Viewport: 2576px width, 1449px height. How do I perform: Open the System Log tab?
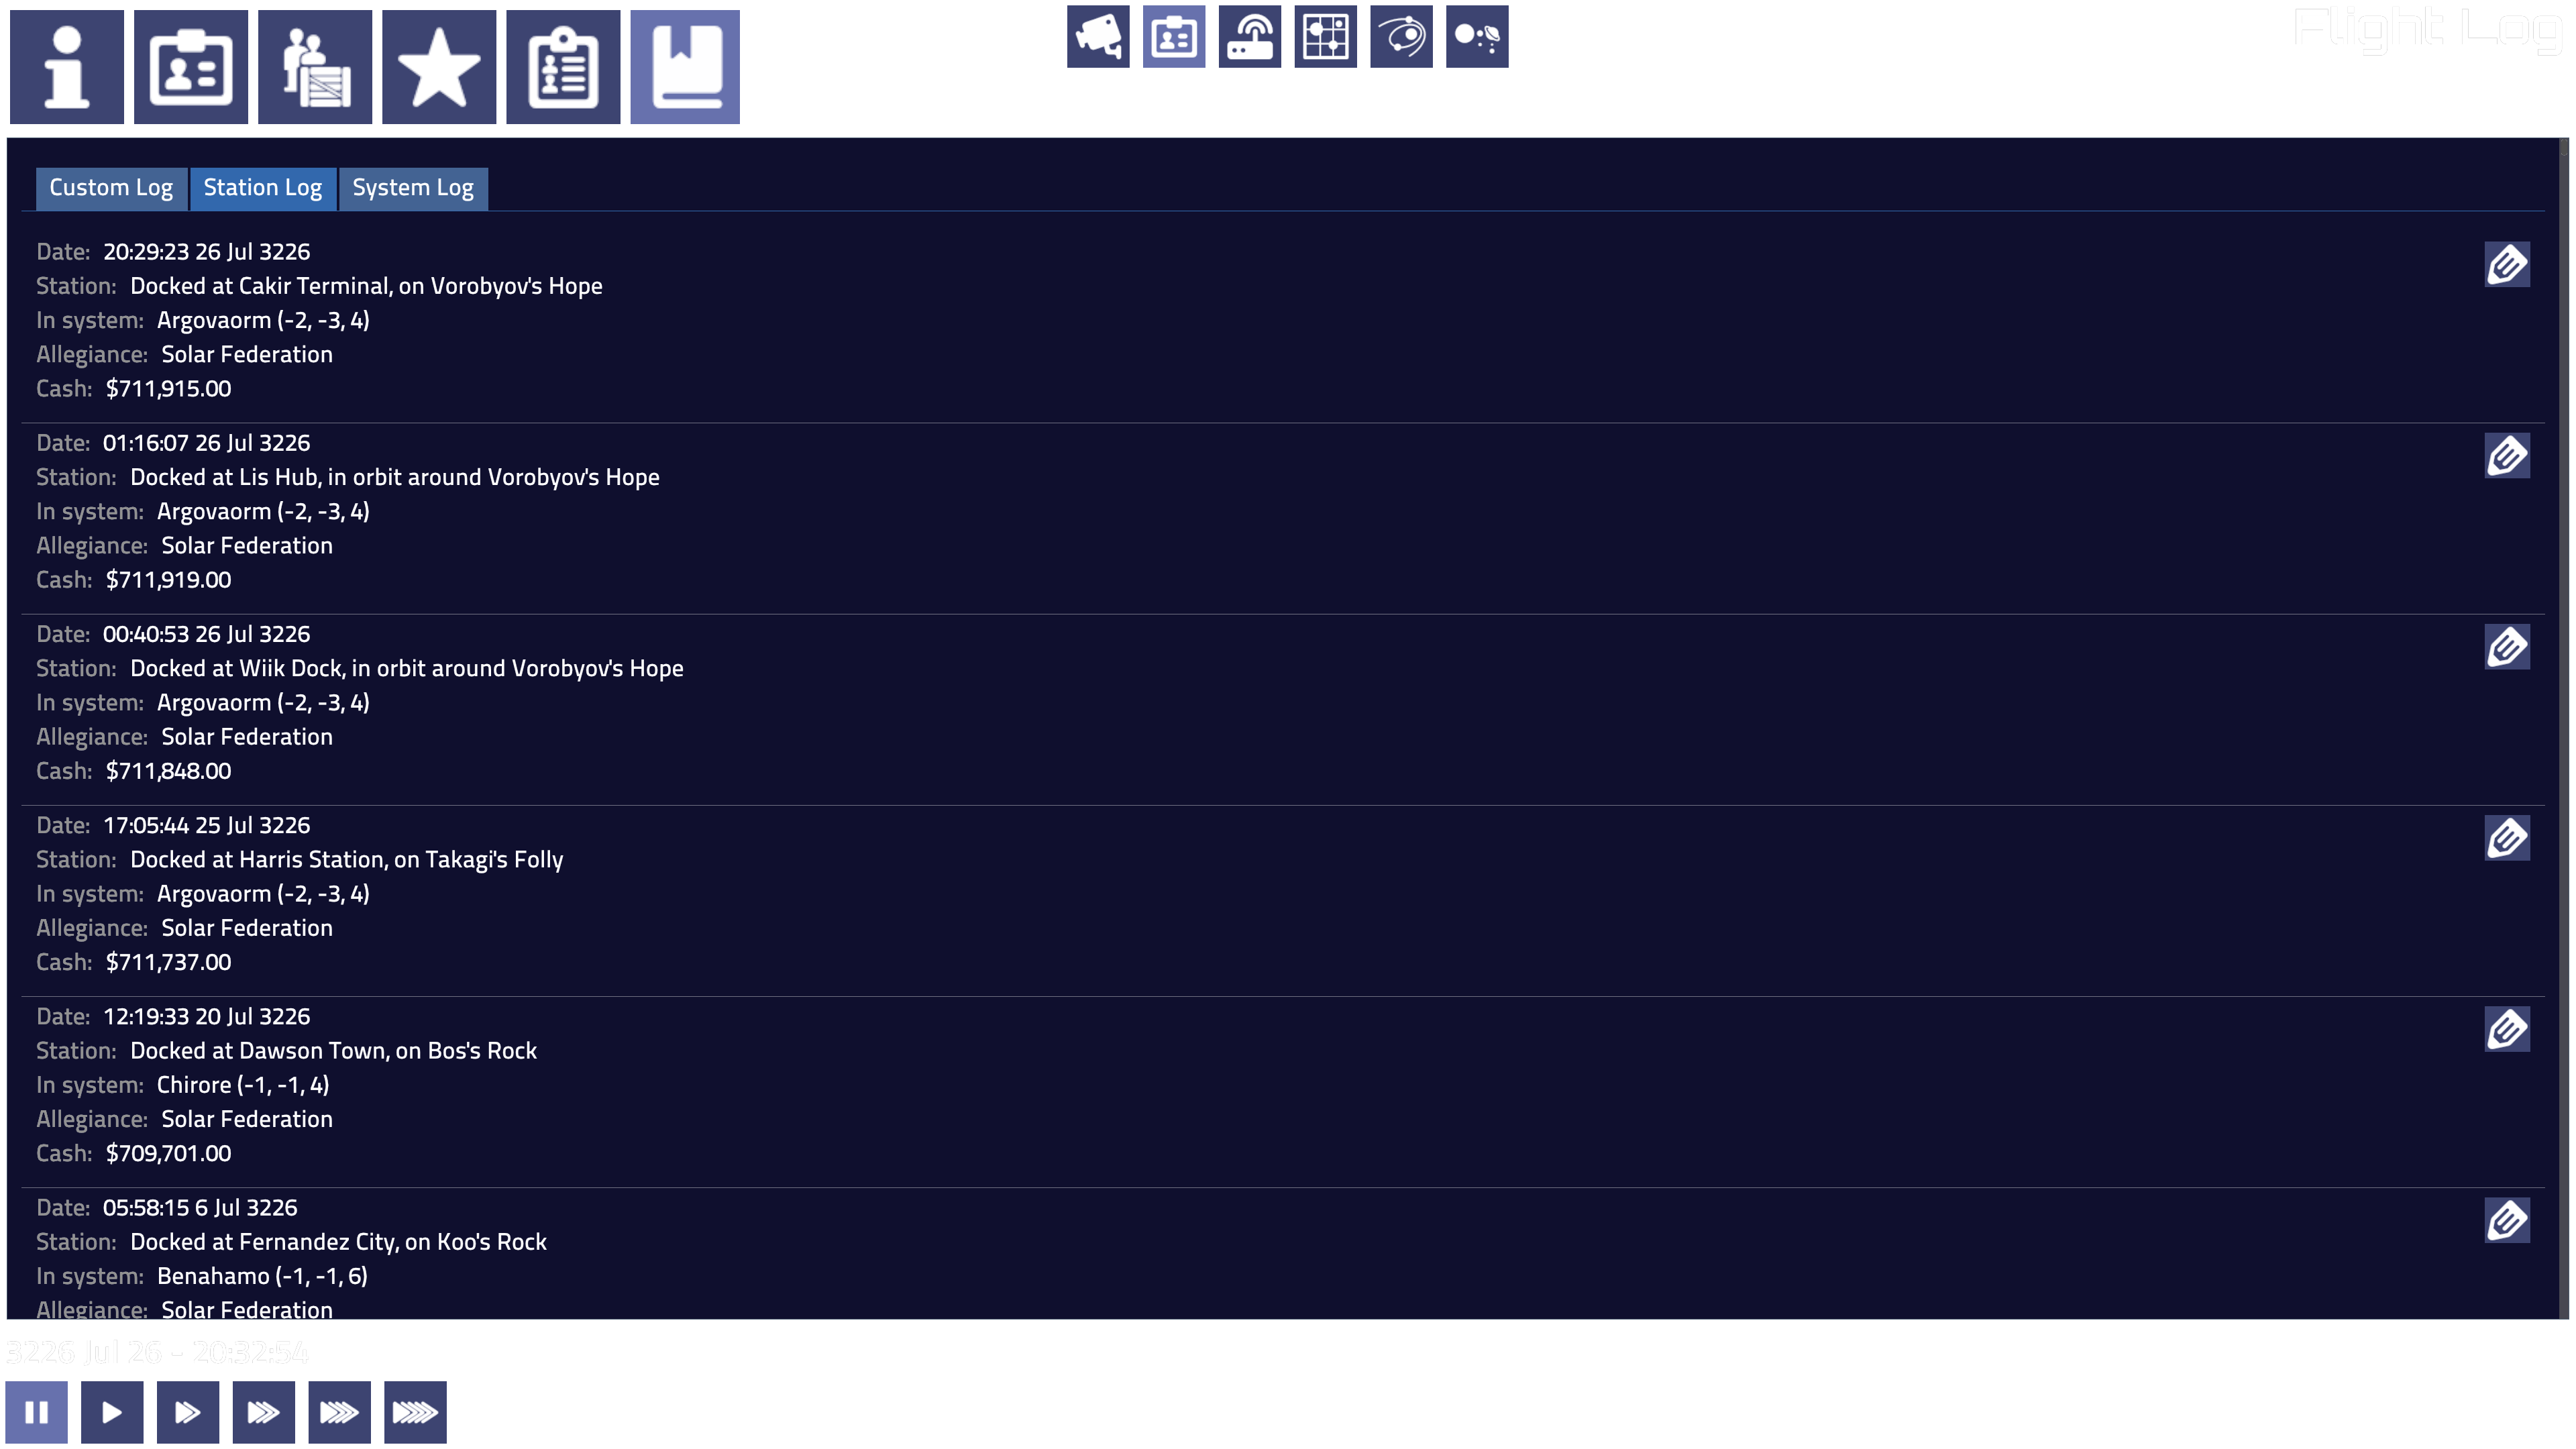[413, 188]
